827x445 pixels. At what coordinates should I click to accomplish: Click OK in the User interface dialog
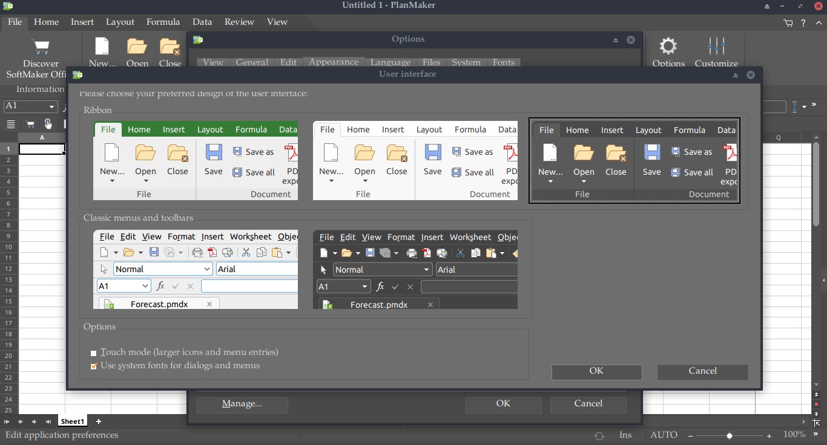(596, 371)
